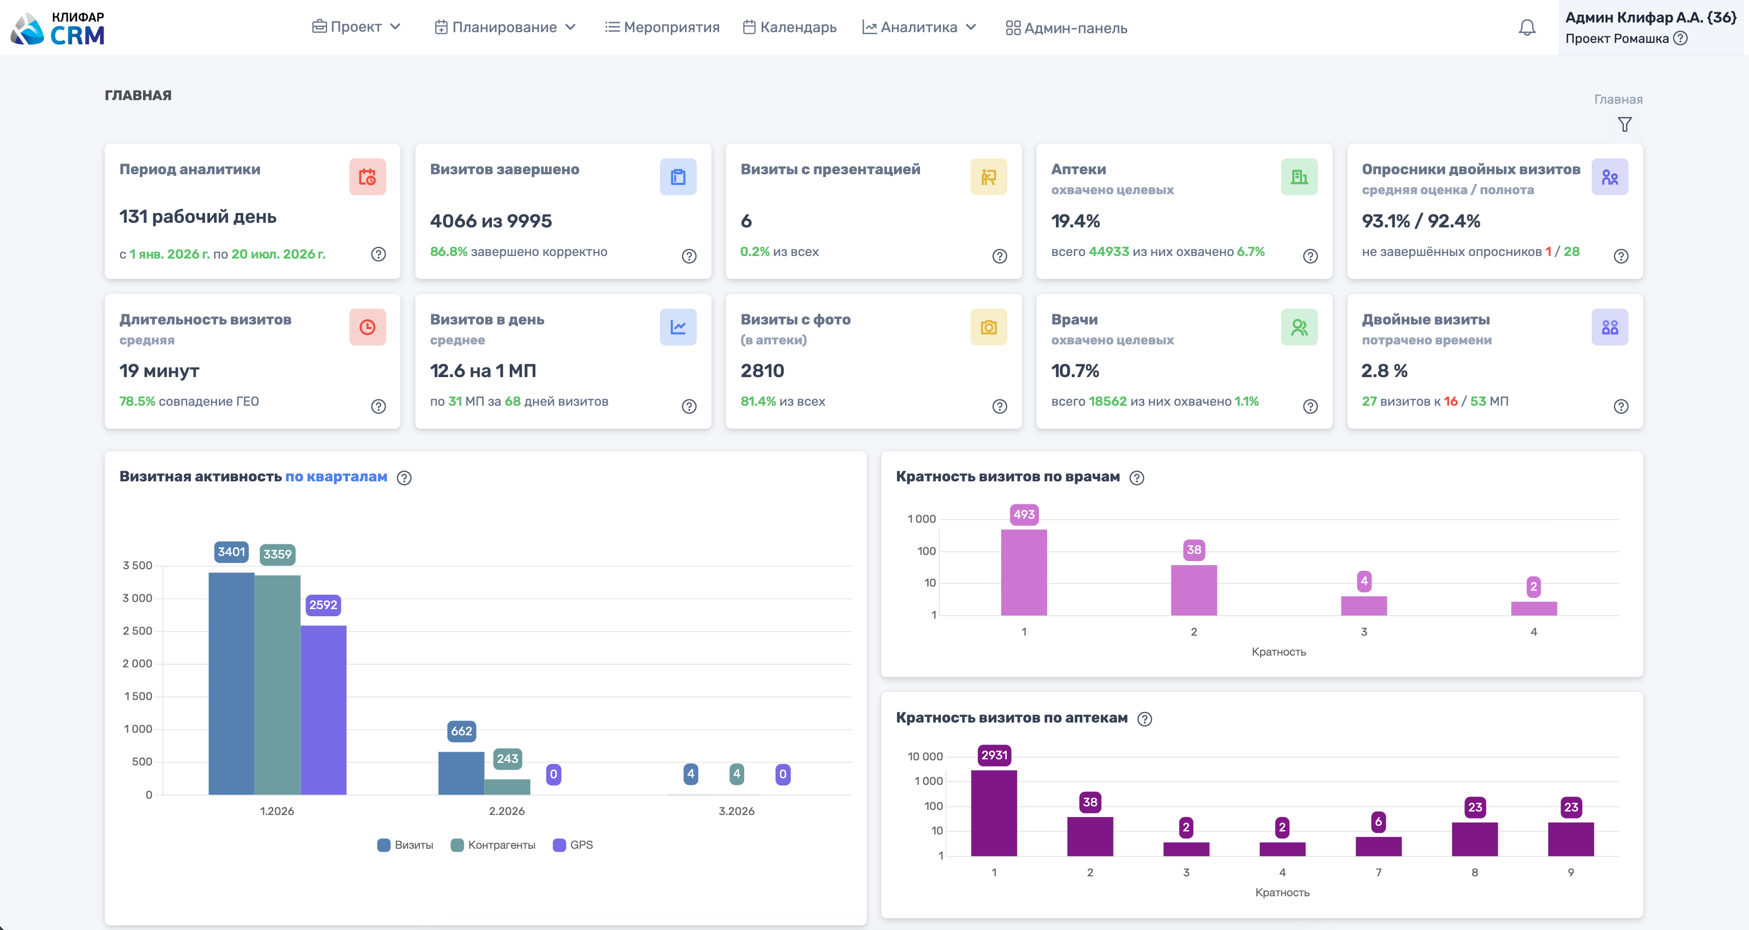Click the по кварталам link
Screen dimensions: 1749x930
pos(336,477)
